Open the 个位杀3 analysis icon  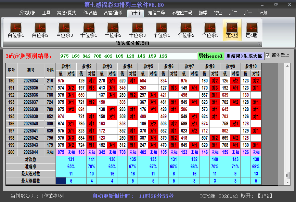tap(210, 30)
